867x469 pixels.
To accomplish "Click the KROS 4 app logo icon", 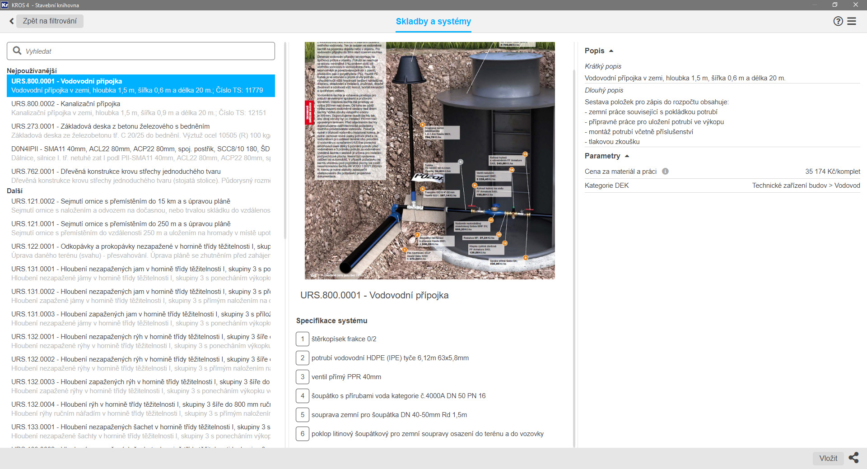I will (x=5, y=5).
